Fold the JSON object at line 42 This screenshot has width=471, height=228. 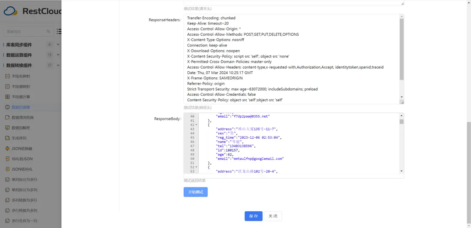point(196,125)
